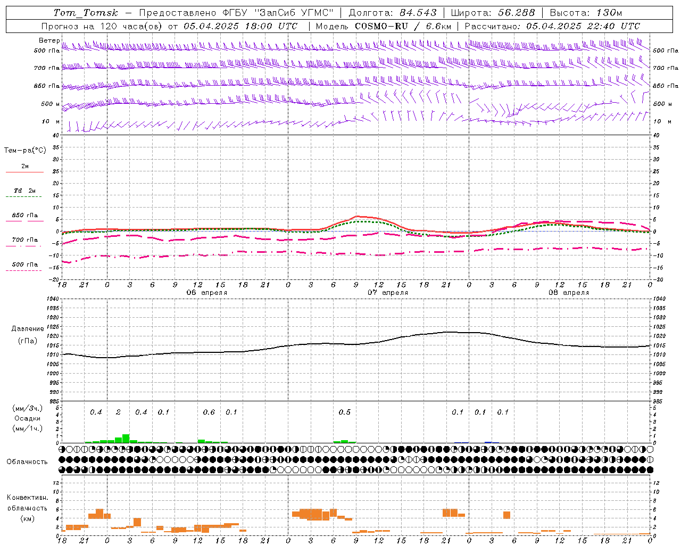Click the precipitation value 2
This screenshot has height=545, width=681.
[x=118, y=412]
